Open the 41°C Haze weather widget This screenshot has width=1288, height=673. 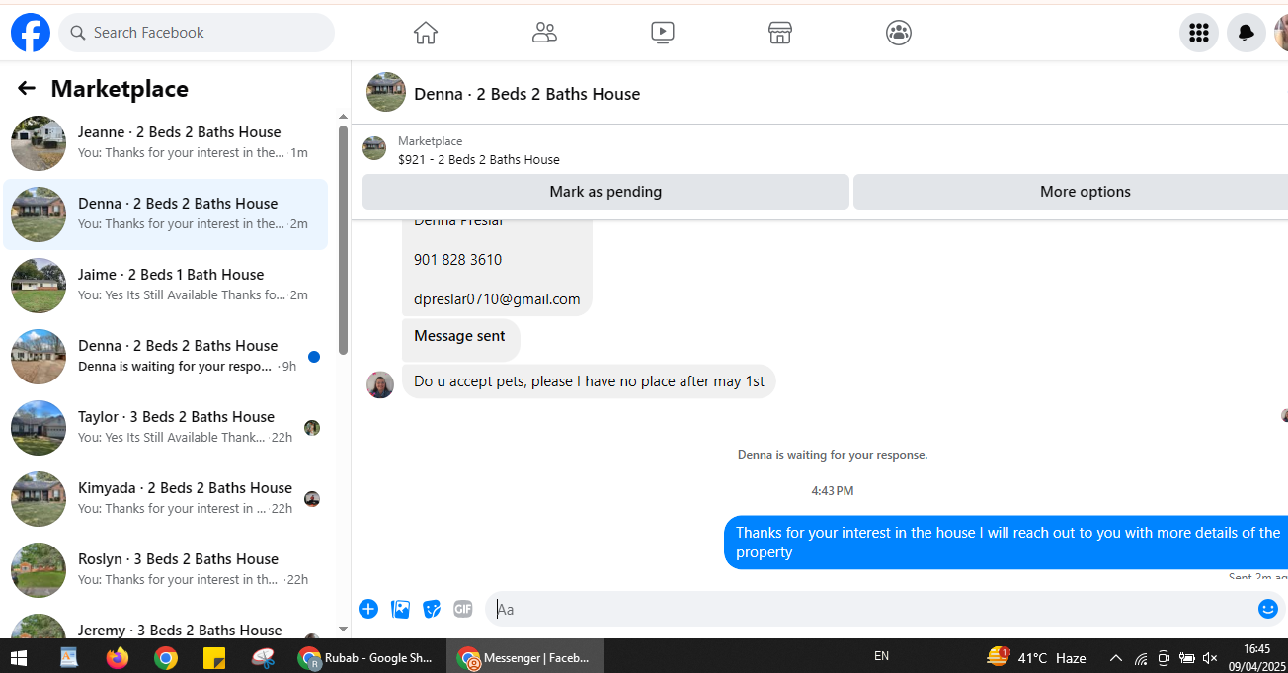[x=1036, y=657]
